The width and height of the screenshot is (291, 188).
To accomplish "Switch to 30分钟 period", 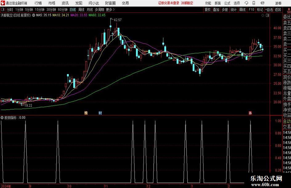I will coord(51,10).
